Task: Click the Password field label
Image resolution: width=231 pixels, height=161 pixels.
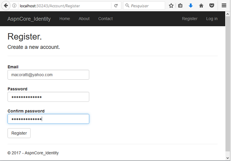Action: coord(17,89)
